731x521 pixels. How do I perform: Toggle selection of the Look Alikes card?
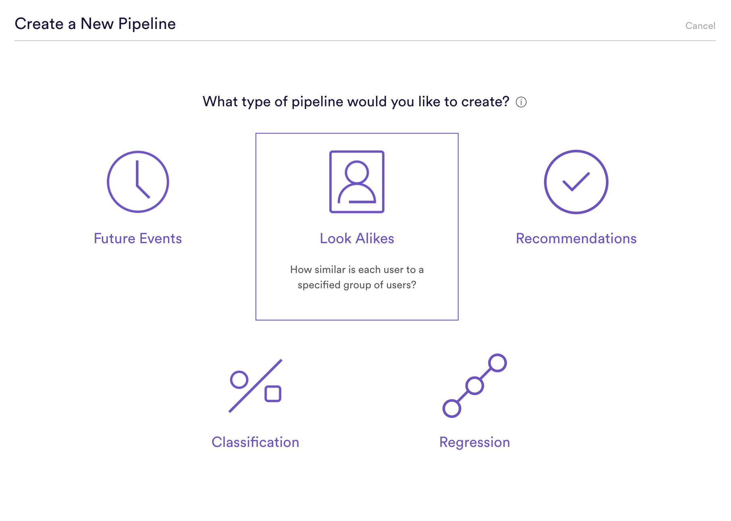(x=357, y=226)
